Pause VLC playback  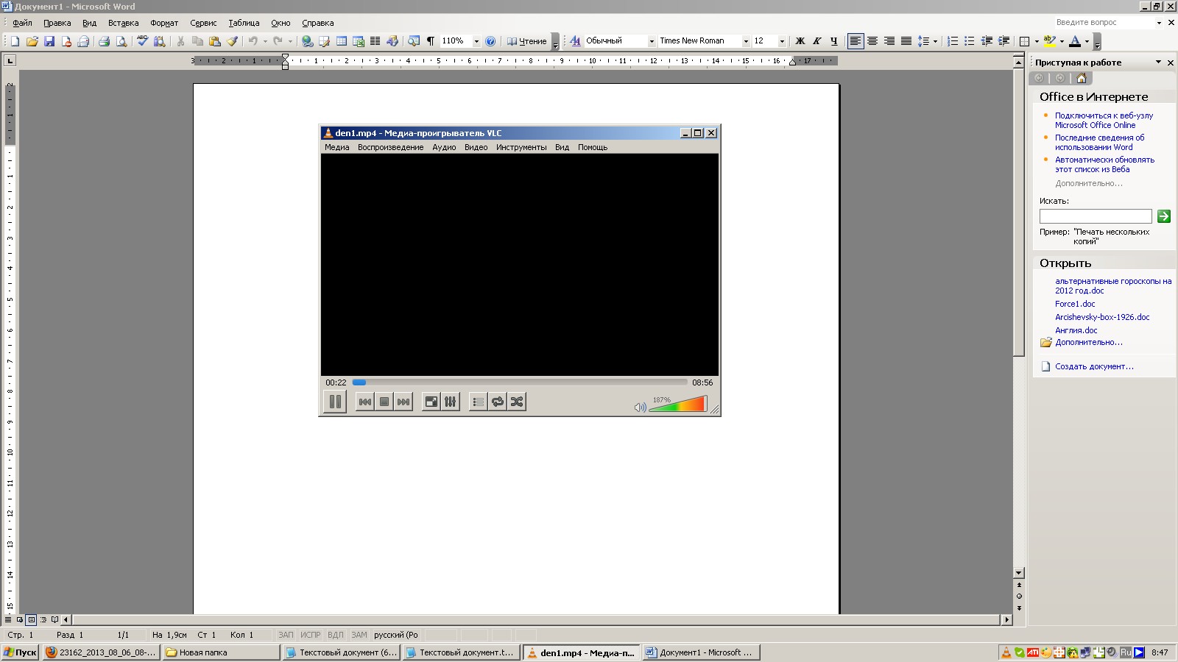(335, 402)
